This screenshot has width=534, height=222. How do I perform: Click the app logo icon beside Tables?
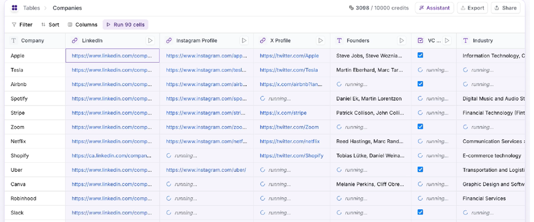[x=14, y=8]
